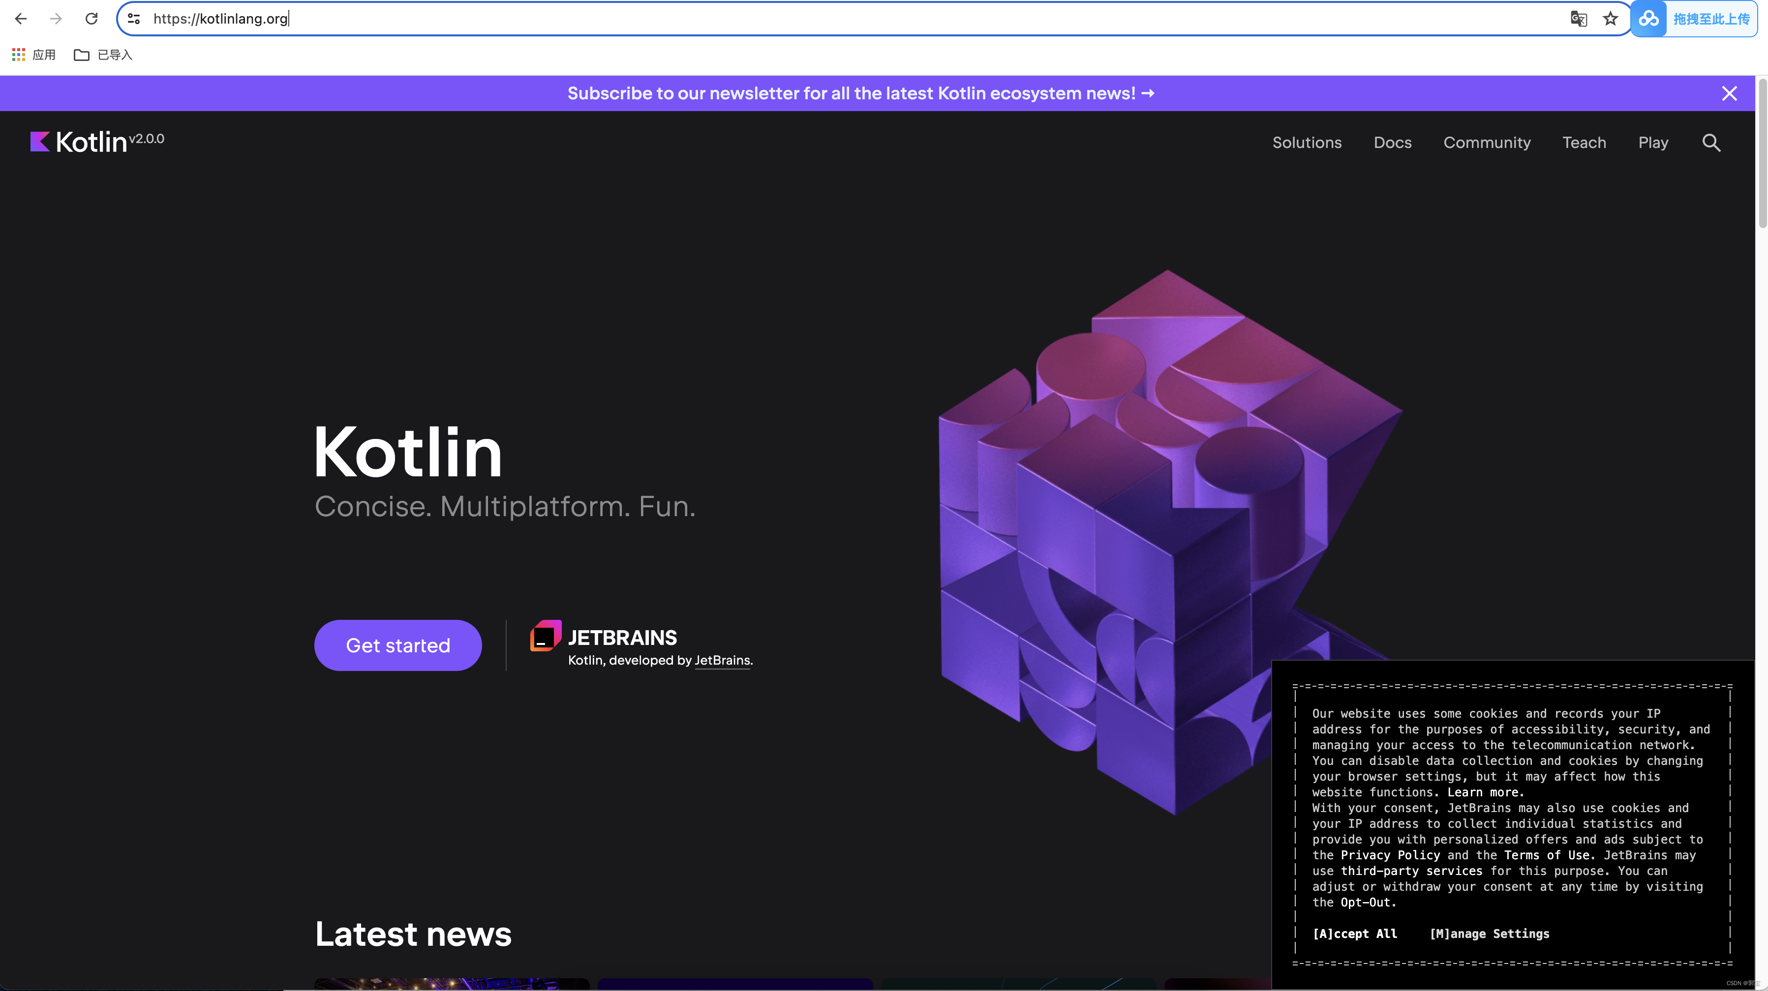Bookmark page with the star icon
This screenshot has width=1768, height=991.
[x=1610, y=19]
